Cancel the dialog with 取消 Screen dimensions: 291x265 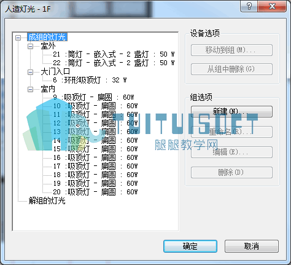(x=252, y=246)
